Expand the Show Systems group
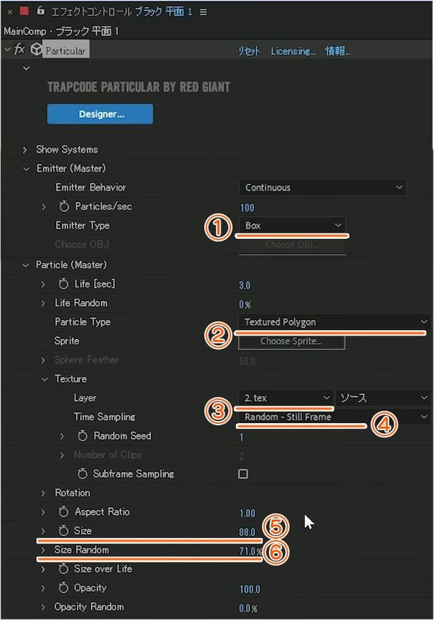The image size is (434, 620). tap(25, 149)
